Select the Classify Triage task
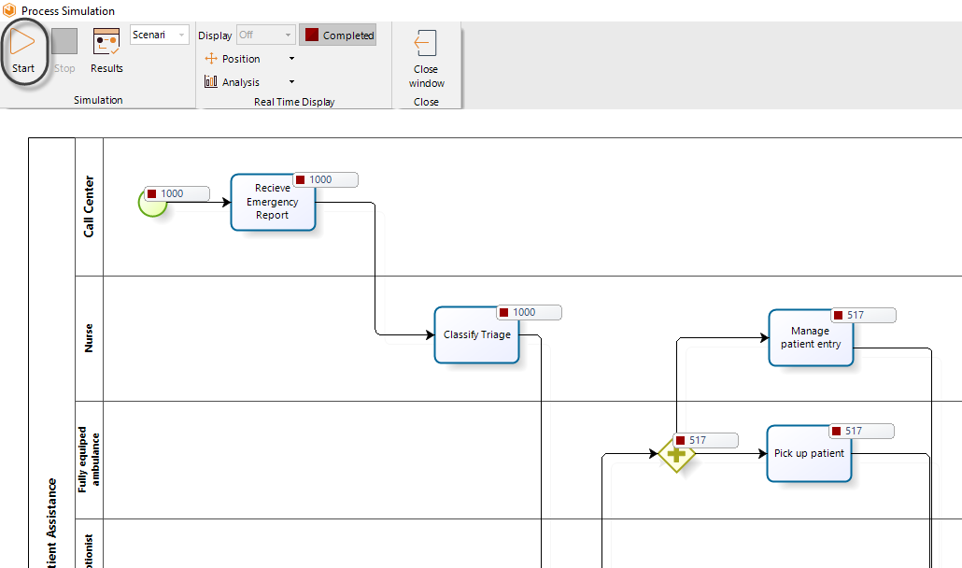Image resolution: width=962 pixels, height=568 pixels. click(x=476, y=334)
